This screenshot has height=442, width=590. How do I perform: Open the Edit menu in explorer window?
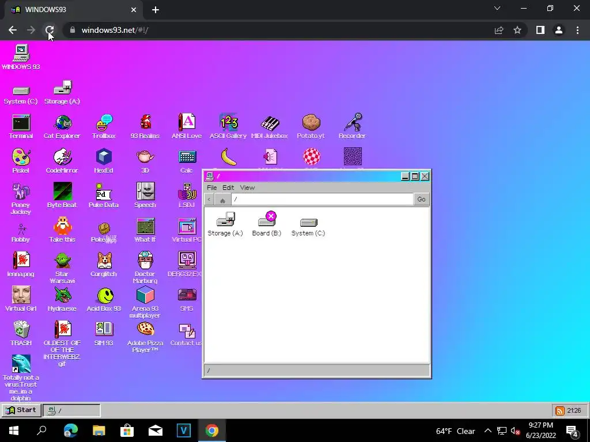228,188
